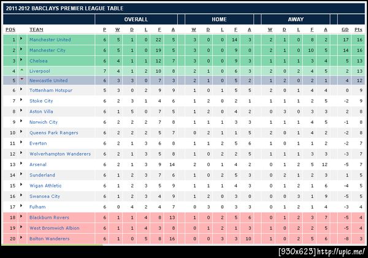Sort by the GD column header

(x=345, y=30)
